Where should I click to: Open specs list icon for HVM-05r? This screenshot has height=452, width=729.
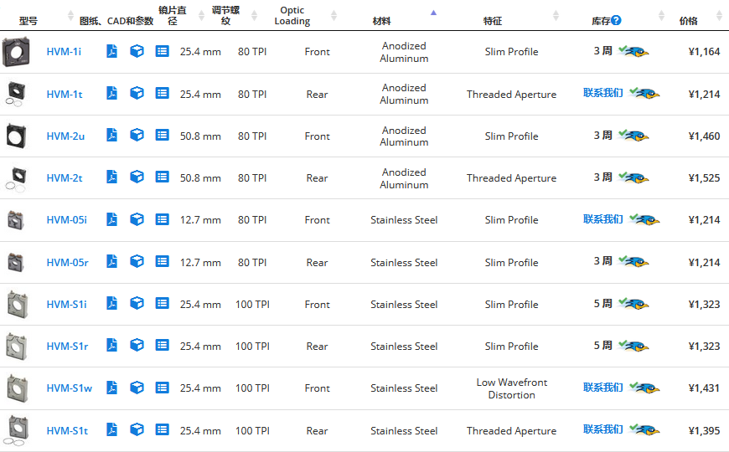click(x=162, y=261)
